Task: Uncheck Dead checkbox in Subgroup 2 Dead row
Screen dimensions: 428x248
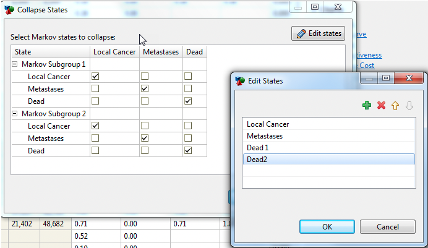Action: click(x=188, y=150)
